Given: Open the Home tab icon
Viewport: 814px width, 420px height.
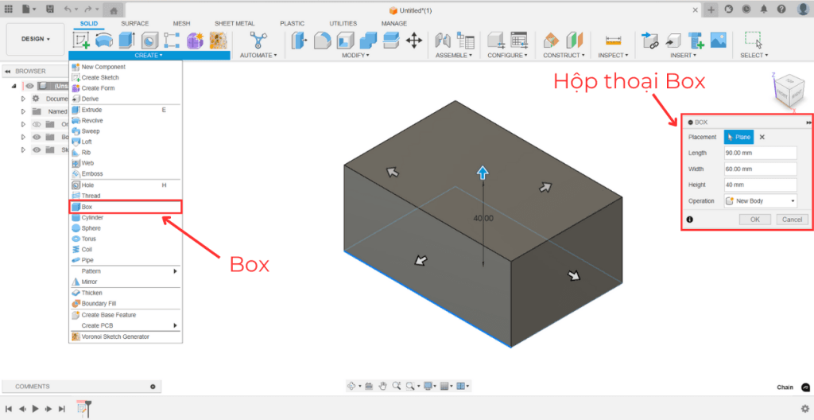Looking at the screenshot, I should (114, 10).
